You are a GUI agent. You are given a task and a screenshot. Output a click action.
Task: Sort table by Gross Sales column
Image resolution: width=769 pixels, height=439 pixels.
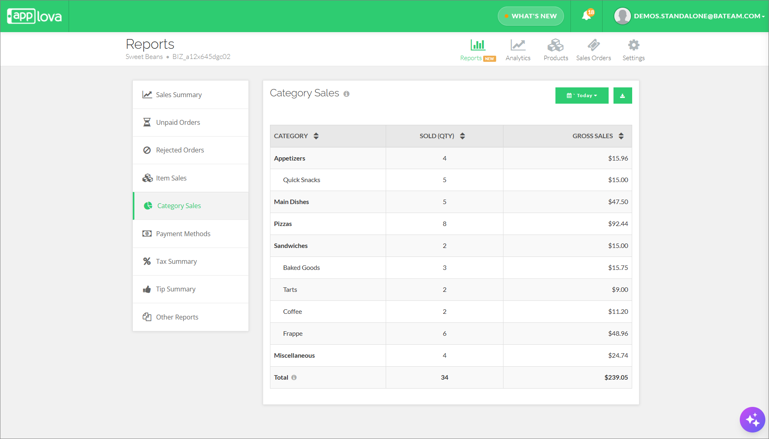click(621, 136)
